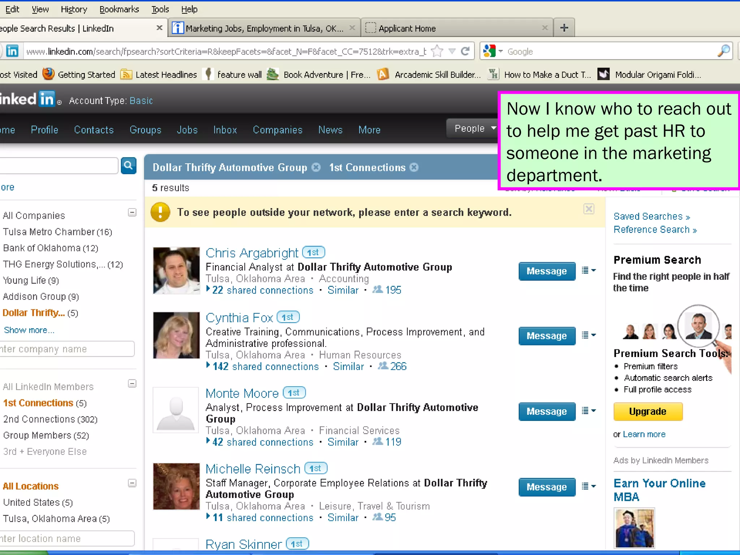Open Reference Search link

coord(655,230)
